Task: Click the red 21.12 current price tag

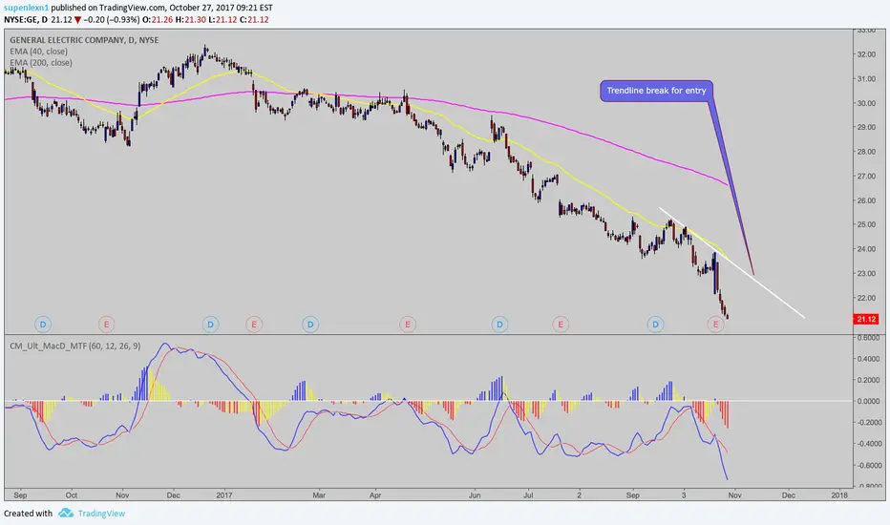Action: [x=866, y=319]
